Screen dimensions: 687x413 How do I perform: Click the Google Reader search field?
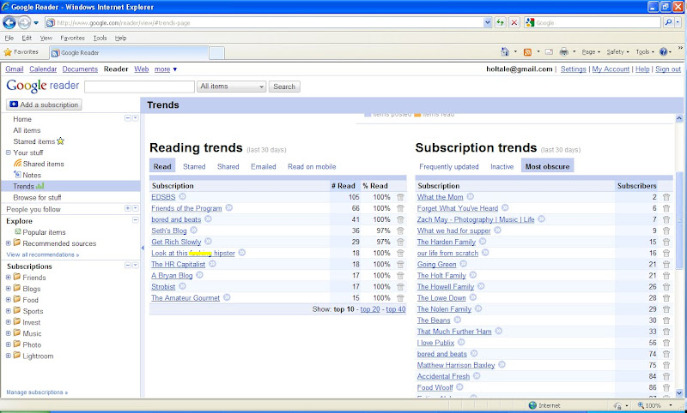[139, 87]
